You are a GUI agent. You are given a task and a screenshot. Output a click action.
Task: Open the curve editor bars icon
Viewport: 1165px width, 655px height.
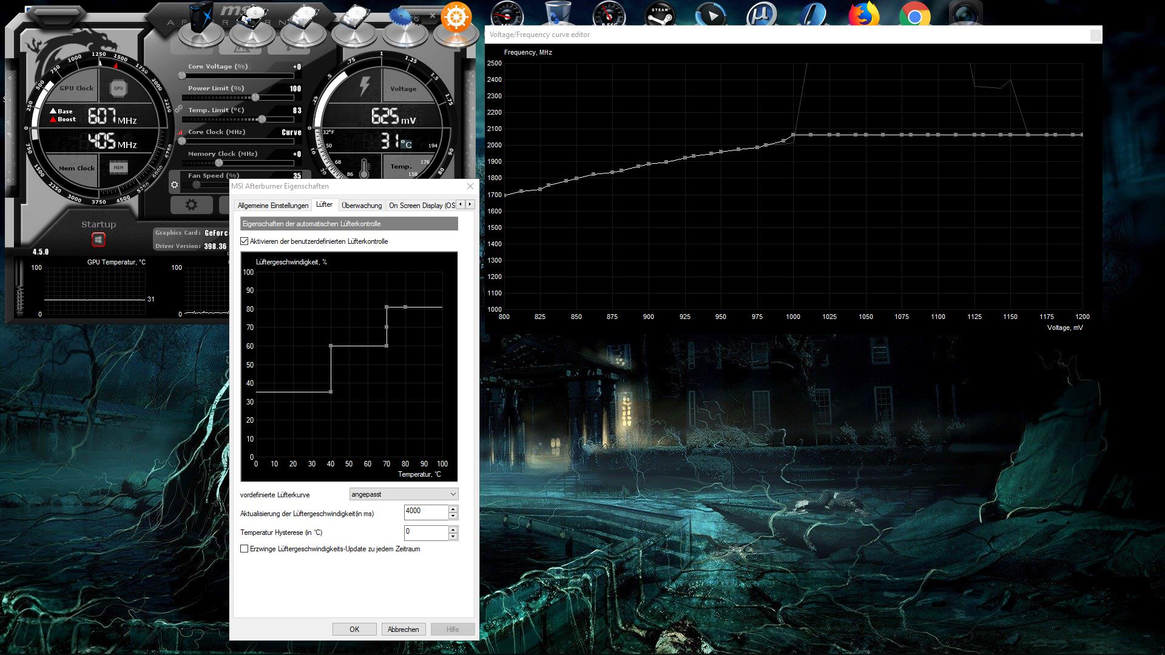(x=180, y=132)
